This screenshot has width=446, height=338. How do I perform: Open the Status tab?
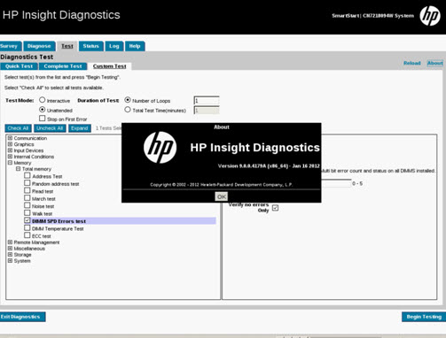(x=90, y=46)
